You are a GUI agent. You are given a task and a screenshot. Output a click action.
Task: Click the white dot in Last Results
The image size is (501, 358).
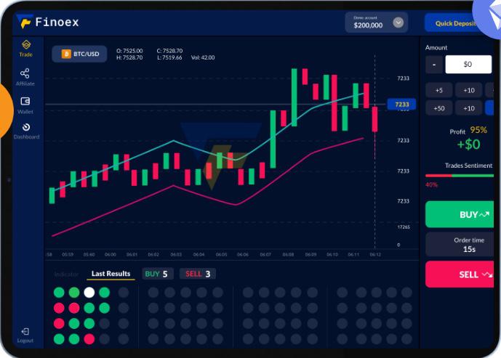(x=89, y=292)
